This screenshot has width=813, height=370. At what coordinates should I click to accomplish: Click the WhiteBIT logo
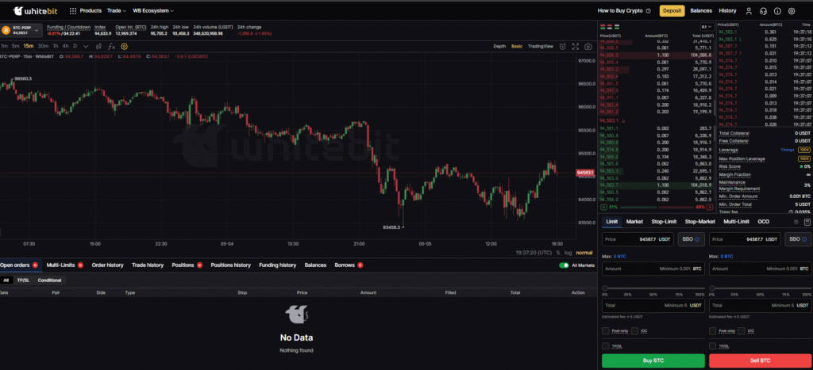(x=35, y=10)
